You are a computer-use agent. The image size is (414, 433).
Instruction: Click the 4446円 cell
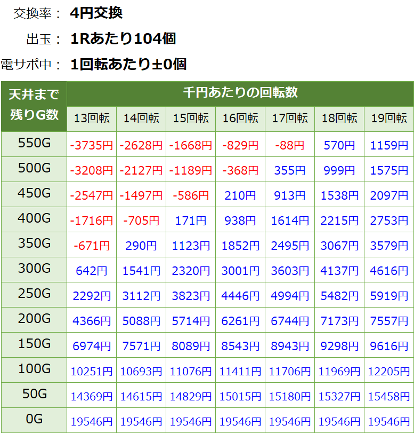(240, 296)
